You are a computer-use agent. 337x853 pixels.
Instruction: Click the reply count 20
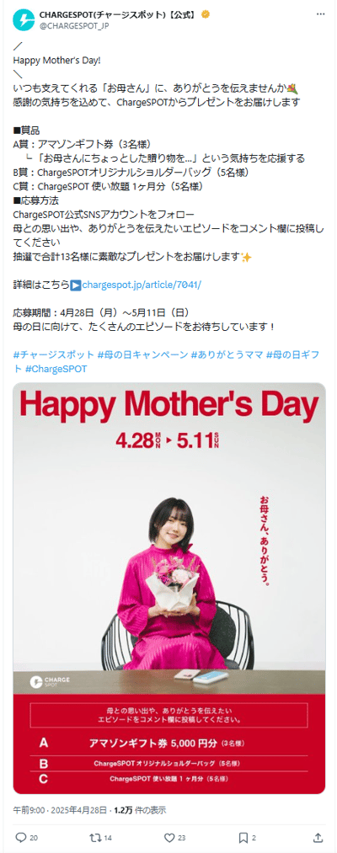click(34, 837)
